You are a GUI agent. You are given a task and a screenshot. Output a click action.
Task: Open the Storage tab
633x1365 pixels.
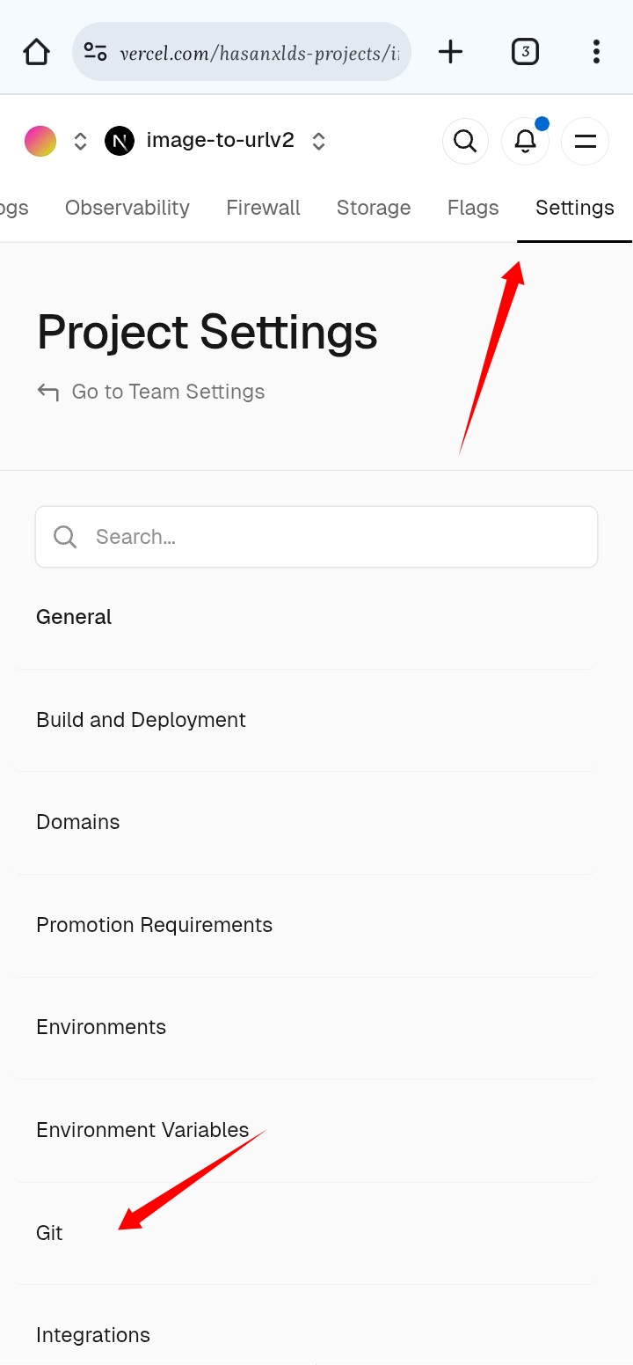374,208
